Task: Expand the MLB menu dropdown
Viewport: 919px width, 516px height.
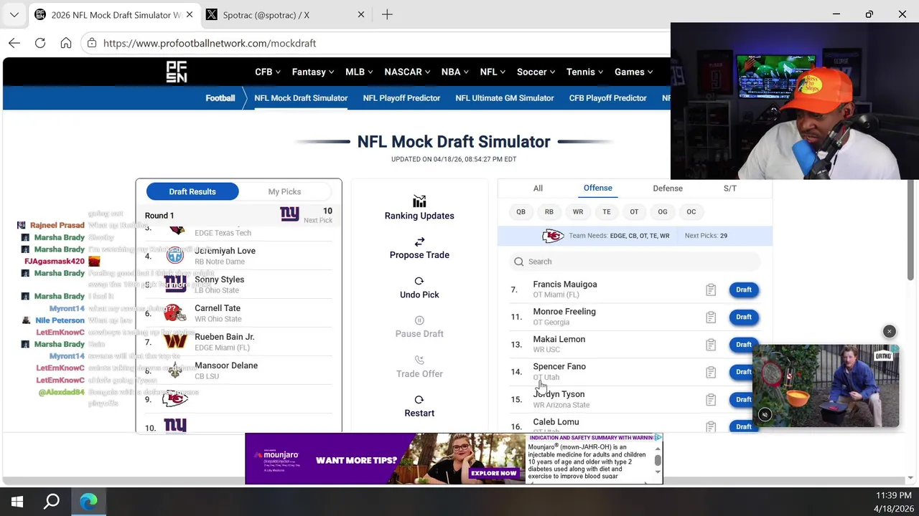Action: 359,72
